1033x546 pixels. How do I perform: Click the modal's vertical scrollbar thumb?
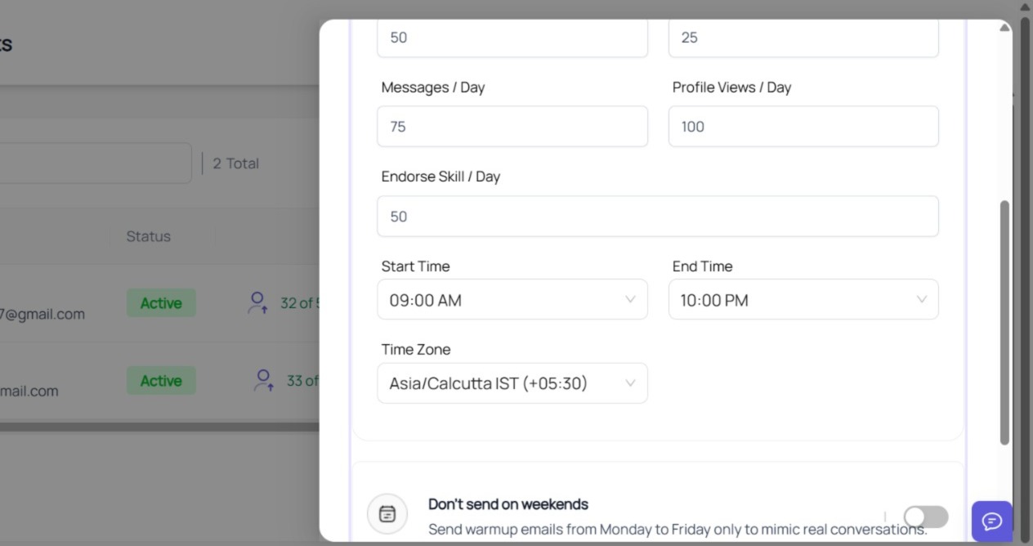pos(1004,323)
